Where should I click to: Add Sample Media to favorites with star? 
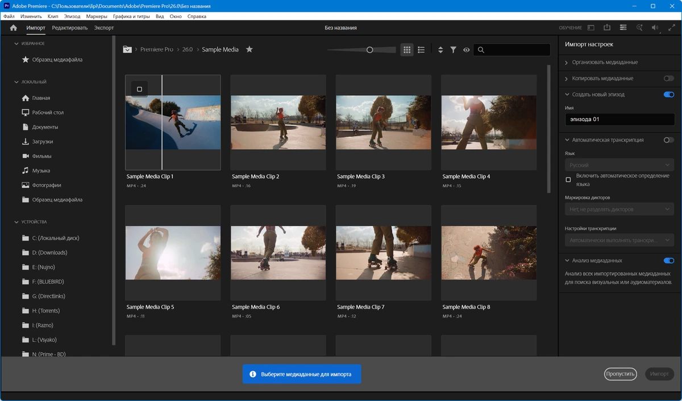[x=249, y=49]
